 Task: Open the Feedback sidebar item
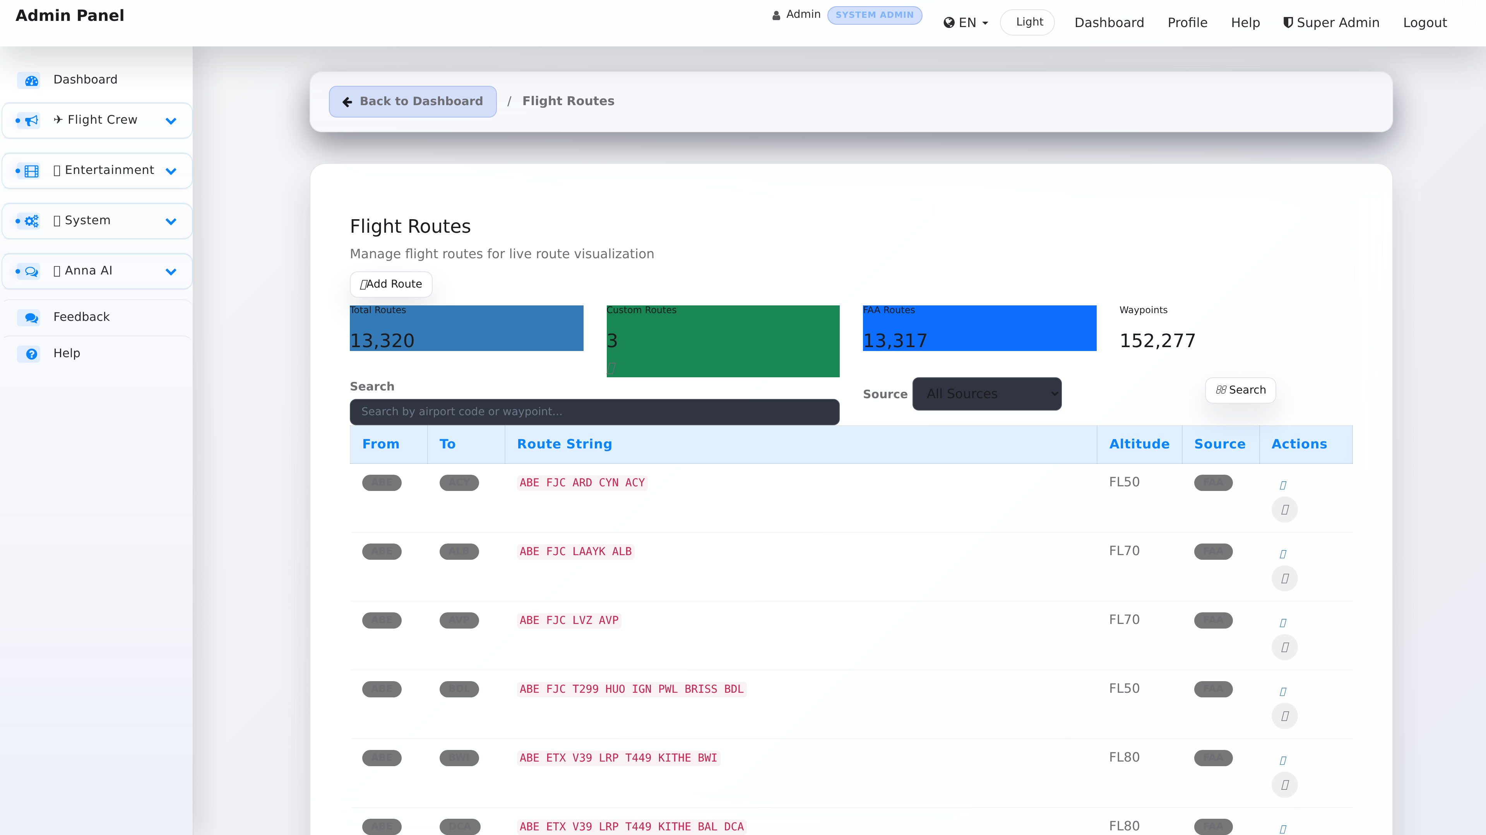point(97,317)
